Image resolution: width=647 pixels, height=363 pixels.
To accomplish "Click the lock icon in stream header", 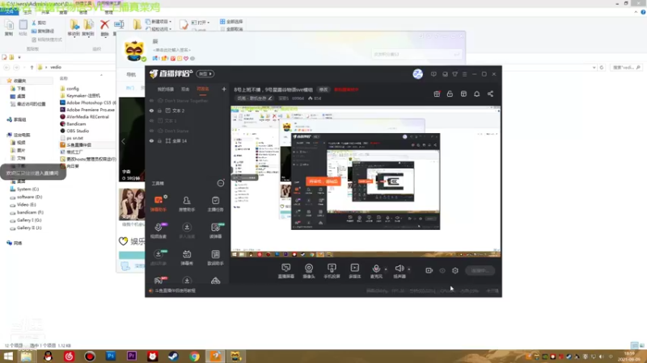I will pos(450,94).
